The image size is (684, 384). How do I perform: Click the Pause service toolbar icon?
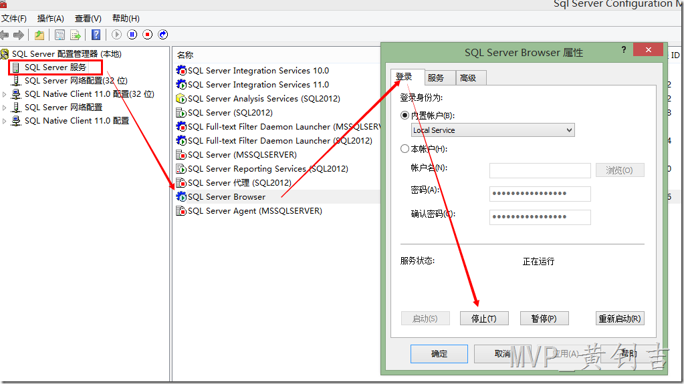[132, 35]
